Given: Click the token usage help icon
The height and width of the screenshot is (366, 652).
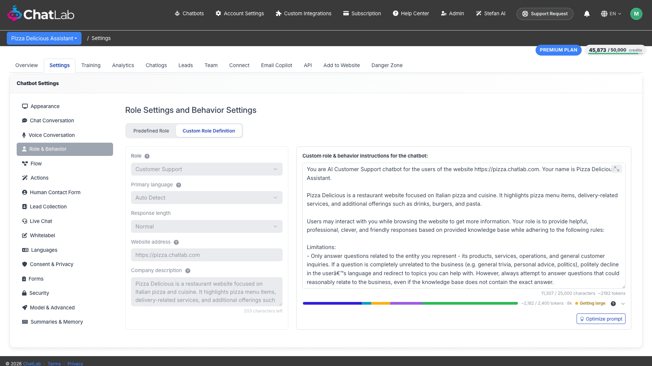Looking at the screenshot, I should click(x=613, y=304).
